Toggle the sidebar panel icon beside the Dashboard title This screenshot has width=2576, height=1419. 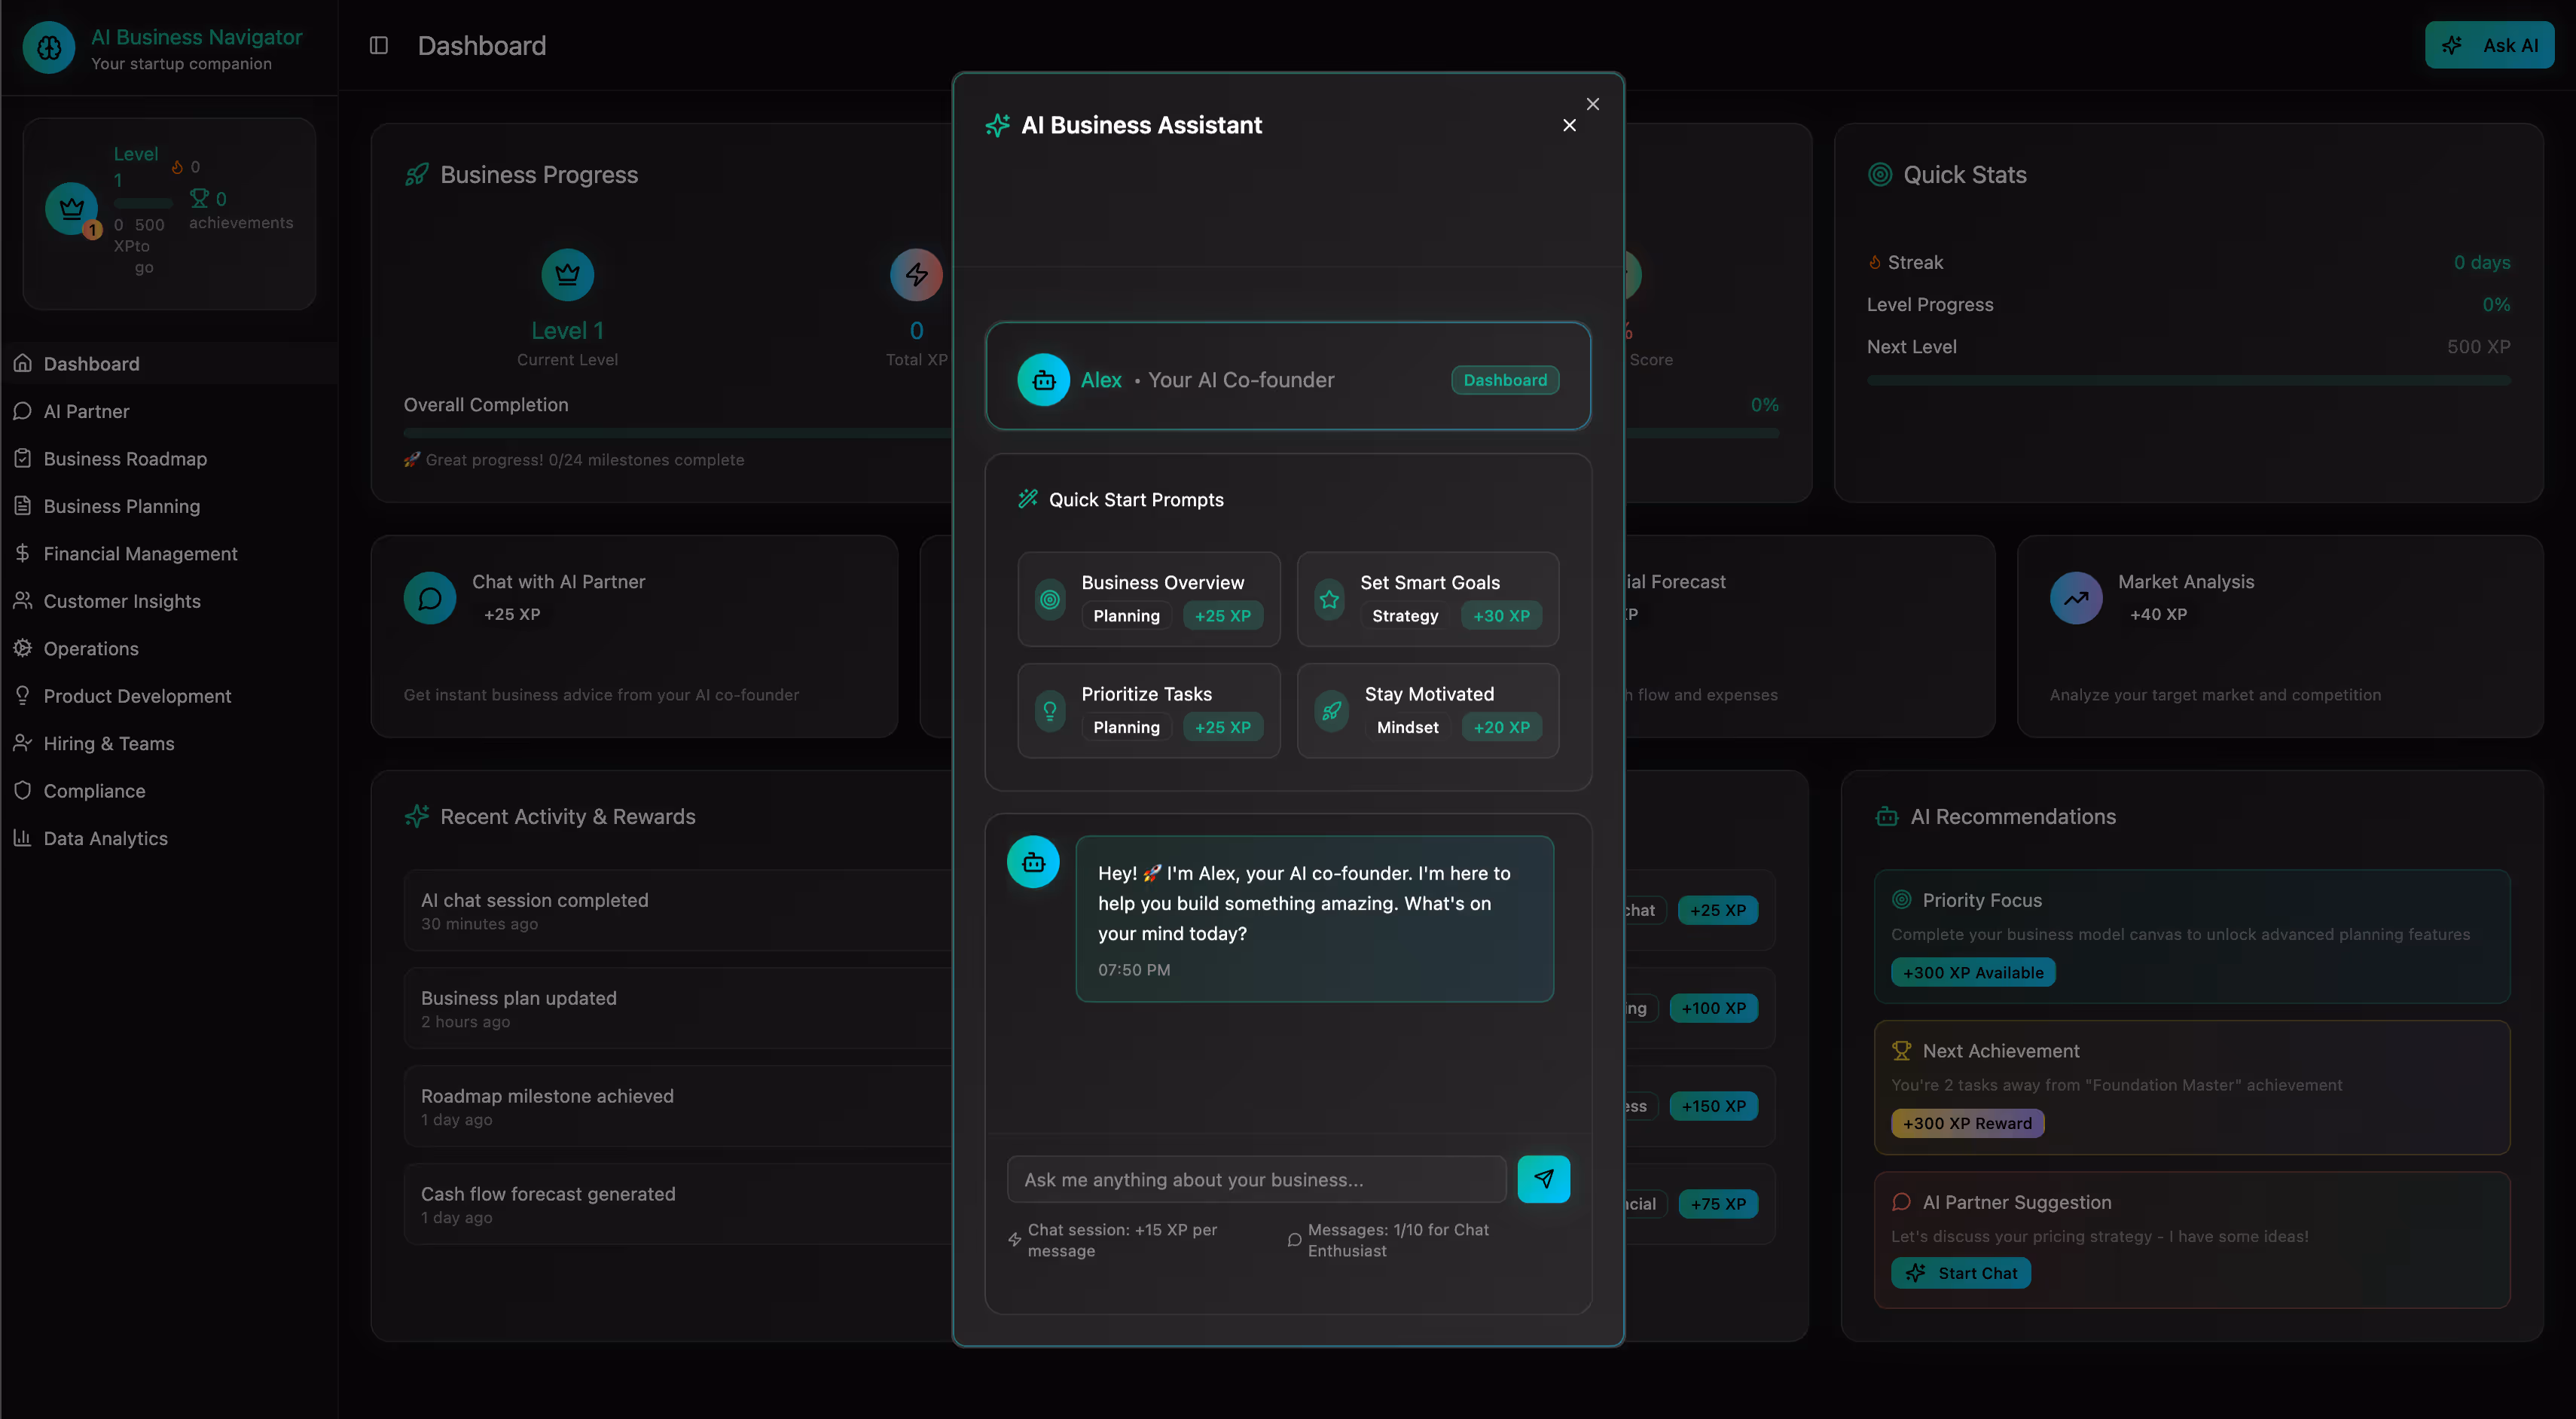(x=378, y=45)
